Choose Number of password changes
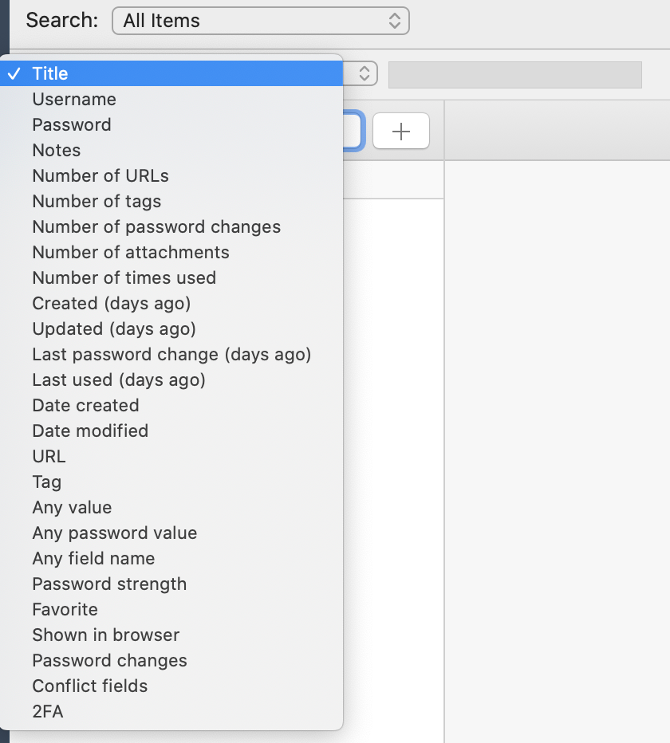Image resolution: width=670 pixels, height=743 pixels. click(x=156, y=227)
